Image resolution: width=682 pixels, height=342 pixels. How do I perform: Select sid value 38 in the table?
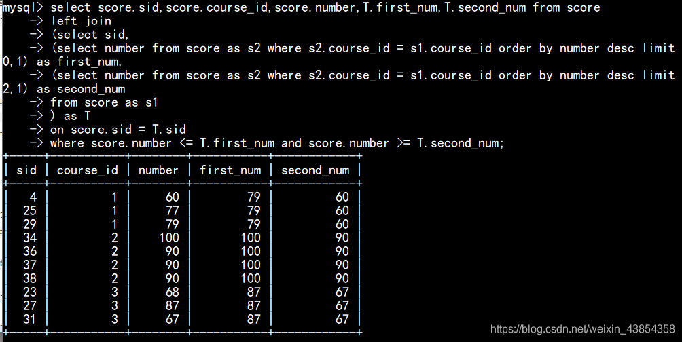30,278
